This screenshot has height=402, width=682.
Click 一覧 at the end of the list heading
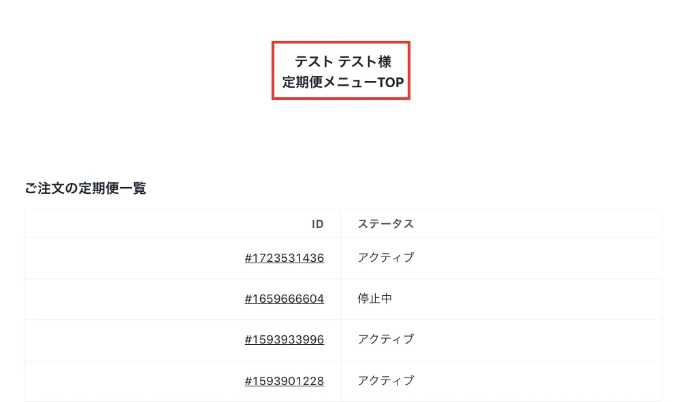[133, 188]
